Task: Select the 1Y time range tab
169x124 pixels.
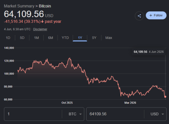Action: pos(80,38)
